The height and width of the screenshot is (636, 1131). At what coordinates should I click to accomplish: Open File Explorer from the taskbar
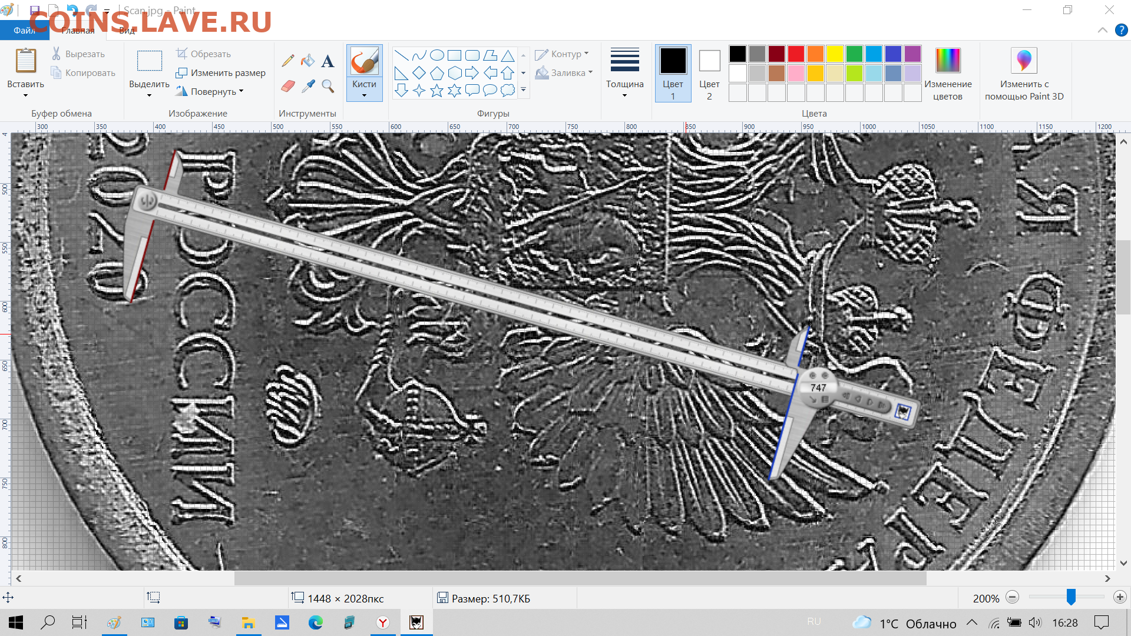pyautogui.click(x=248, y=622)
